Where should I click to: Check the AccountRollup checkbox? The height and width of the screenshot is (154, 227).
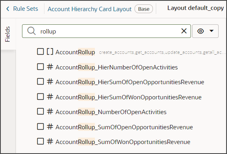pos(40,51)
